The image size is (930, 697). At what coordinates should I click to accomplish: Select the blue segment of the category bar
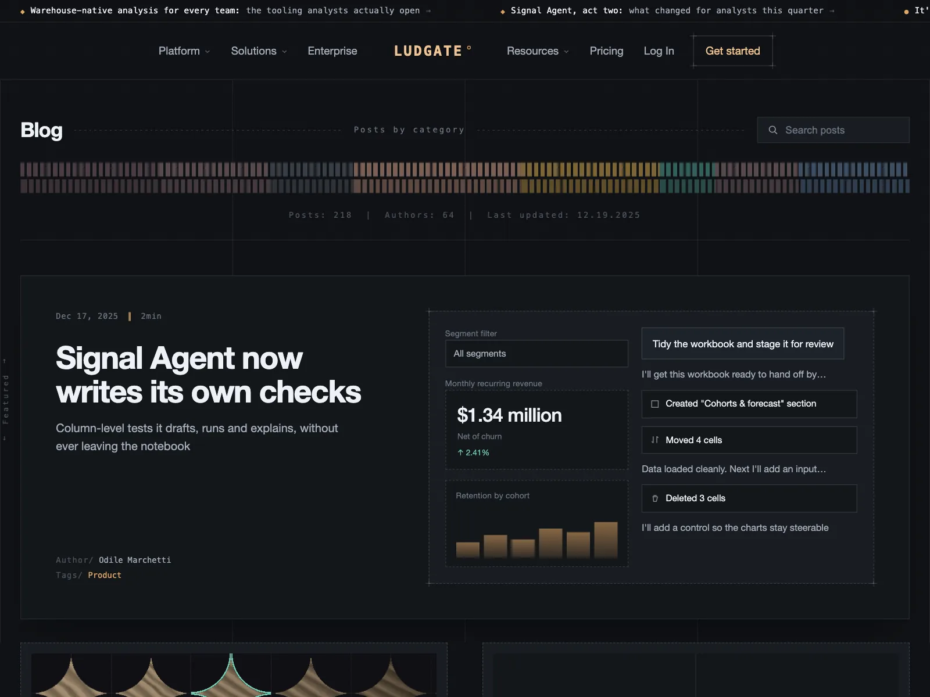click(853, 177)
